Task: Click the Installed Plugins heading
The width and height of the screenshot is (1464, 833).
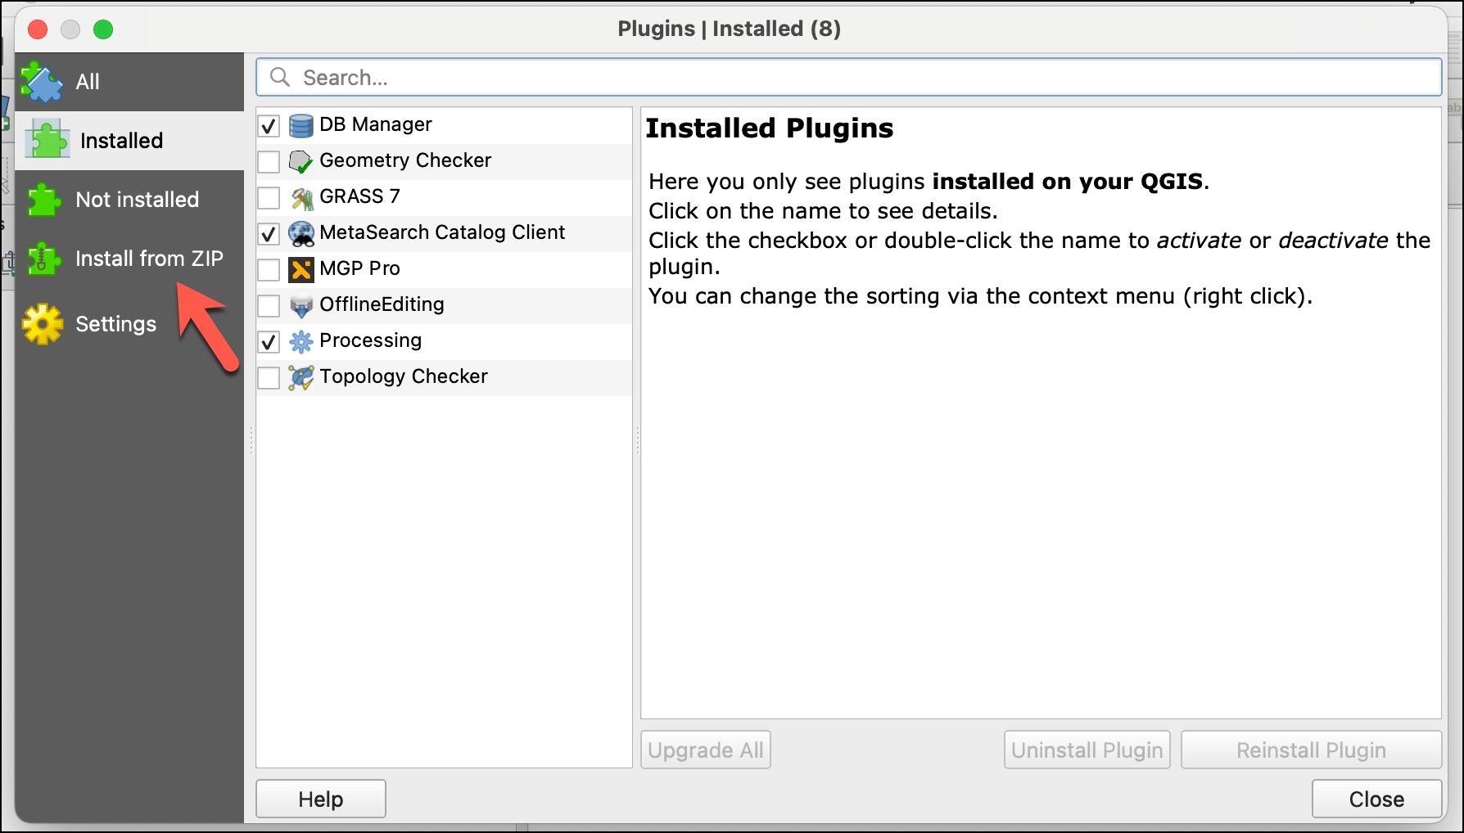Action: tap(770, 128)
